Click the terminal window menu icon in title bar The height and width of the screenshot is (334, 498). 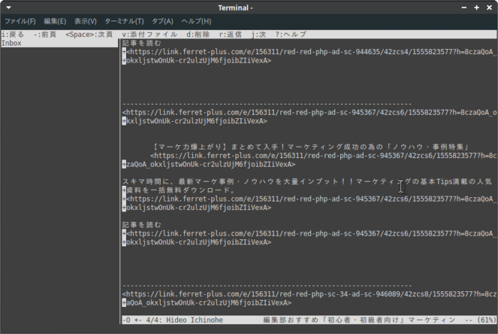point(7,7)
